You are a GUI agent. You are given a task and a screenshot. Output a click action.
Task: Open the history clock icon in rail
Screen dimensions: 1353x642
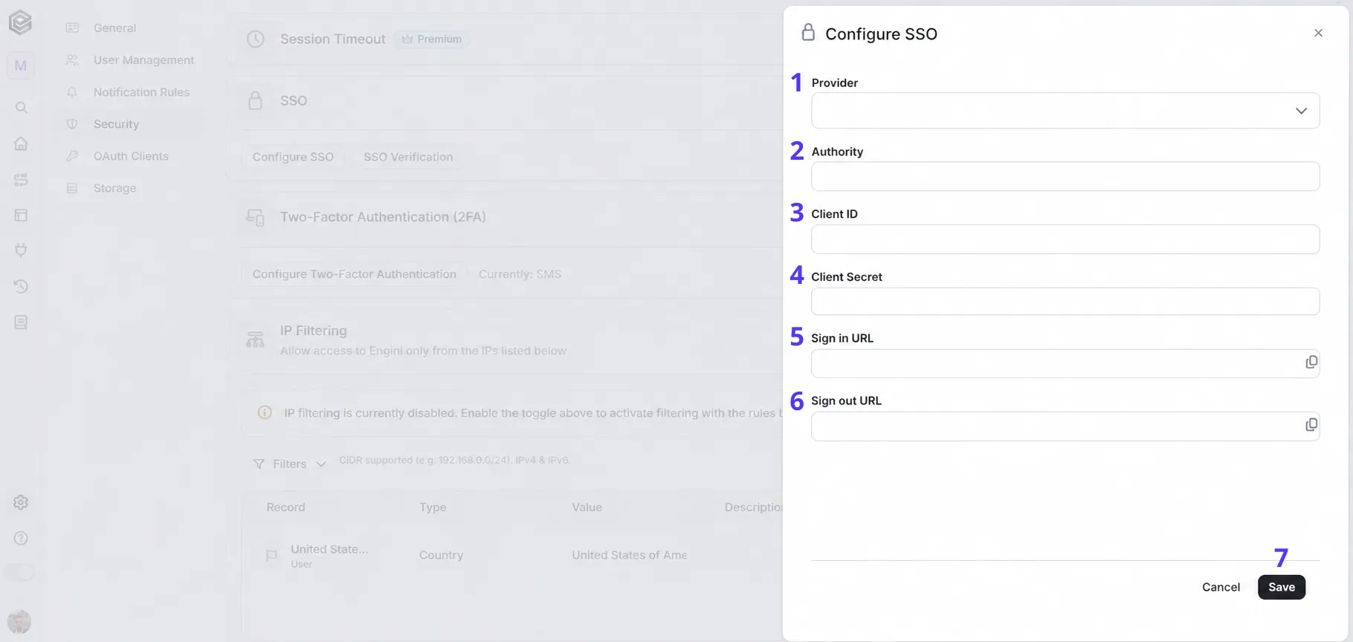click(x=21, y=286)
